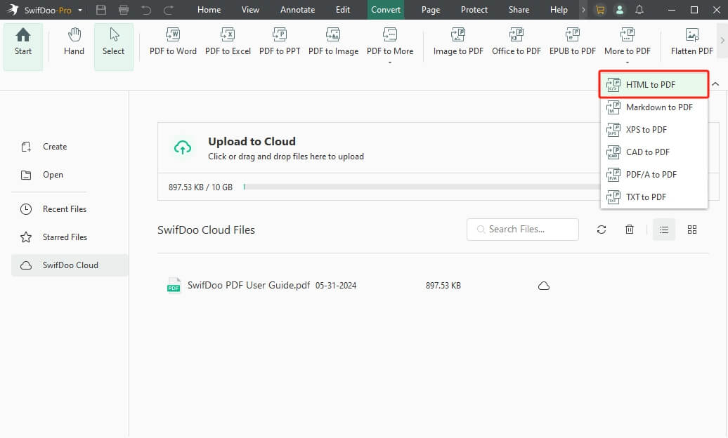Choose PDF to Excel conversion
This screenshot has width=728, height=438.
[x=228, y=42]
